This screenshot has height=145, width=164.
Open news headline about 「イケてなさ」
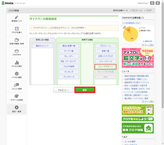(136, 98)
